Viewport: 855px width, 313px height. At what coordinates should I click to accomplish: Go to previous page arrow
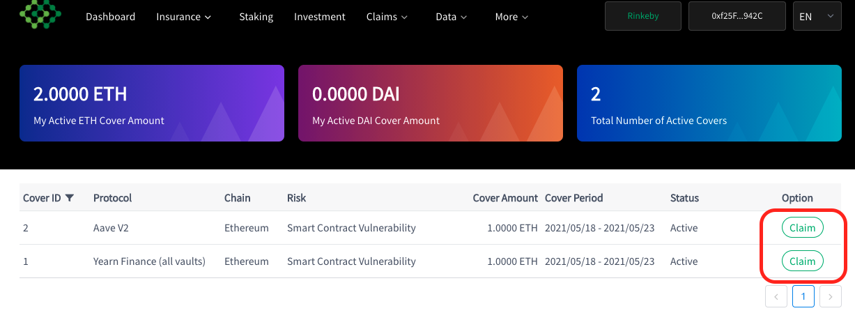pos(776,296)
